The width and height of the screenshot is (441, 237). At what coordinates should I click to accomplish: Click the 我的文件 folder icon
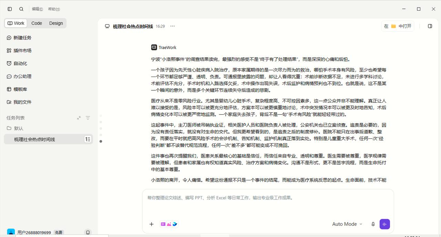(9, 102)
